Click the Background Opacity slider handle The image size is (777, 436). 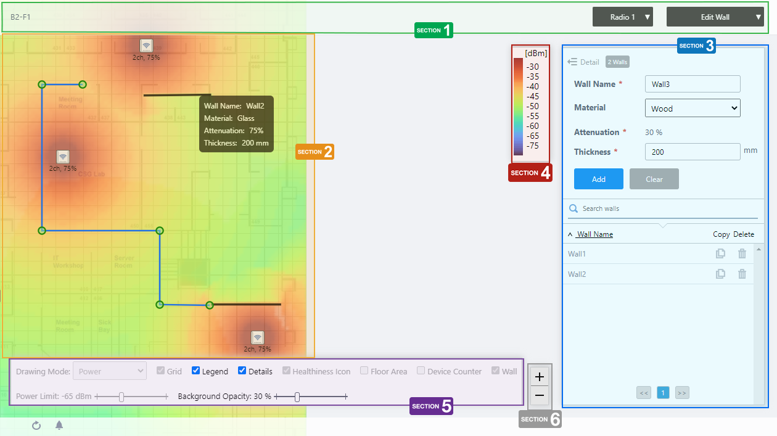coord(297,397)
